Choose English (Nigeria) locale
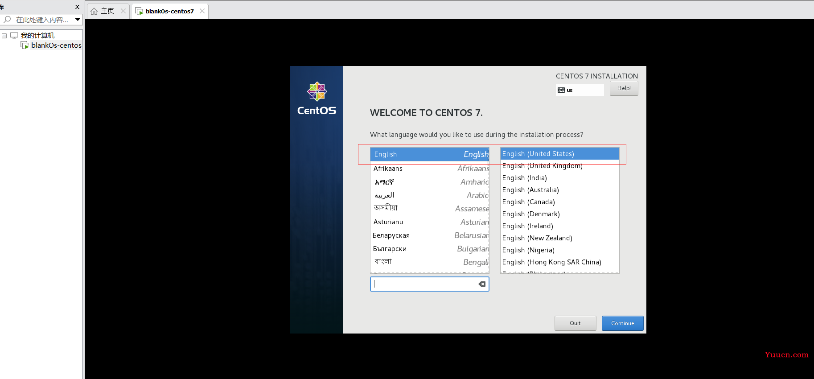The width and height of the screenshot is (814, 379). pos(560,250)
